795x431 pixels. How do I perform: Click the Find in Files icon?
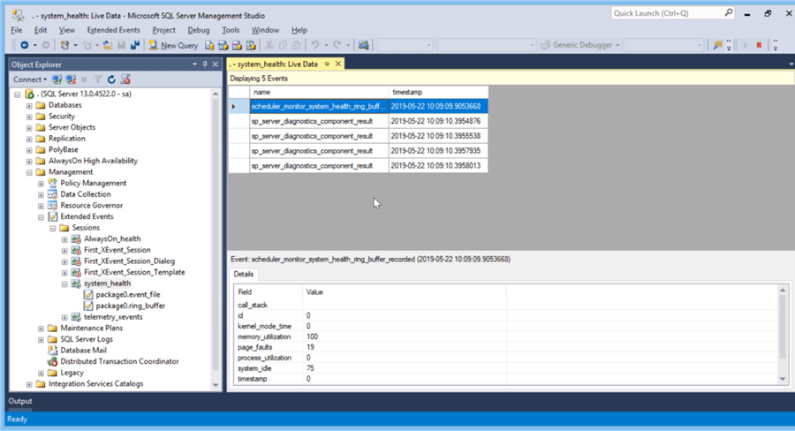click(x=717, y=45)
